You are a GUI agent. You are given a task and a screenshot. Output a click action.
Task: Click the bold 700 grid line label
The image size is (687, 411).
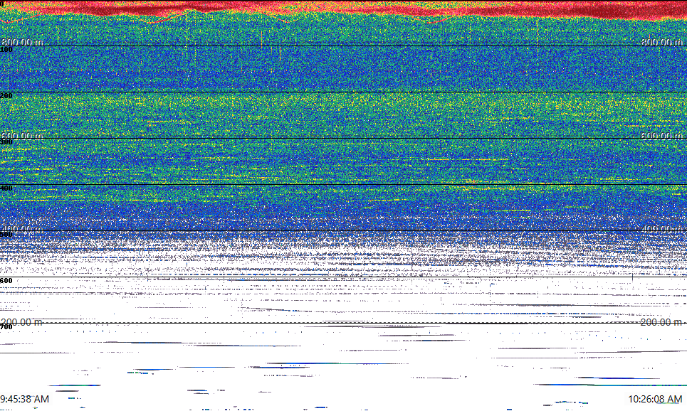coord(6,327)
